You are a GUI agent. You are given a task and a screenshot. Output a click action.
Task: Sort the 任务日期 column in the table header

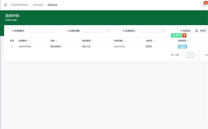(x=124, y=41)
